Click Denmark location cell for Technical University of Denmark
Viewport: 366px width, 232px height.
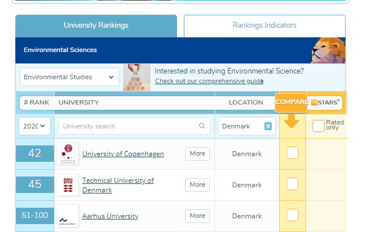247,185
